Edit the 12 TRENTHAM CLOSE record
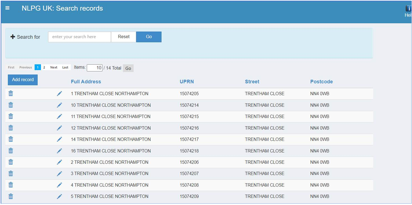Image resolution: width=412 pixels, height=205 pixels. 60,128
